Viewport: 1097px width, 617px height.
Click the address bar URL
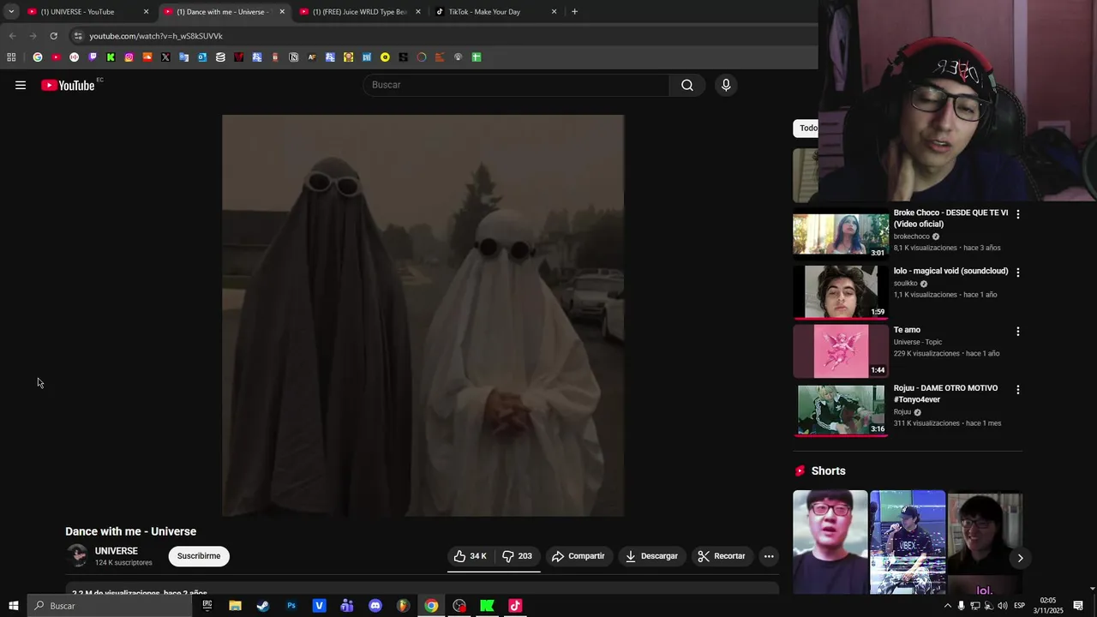(x=156, y=36)
